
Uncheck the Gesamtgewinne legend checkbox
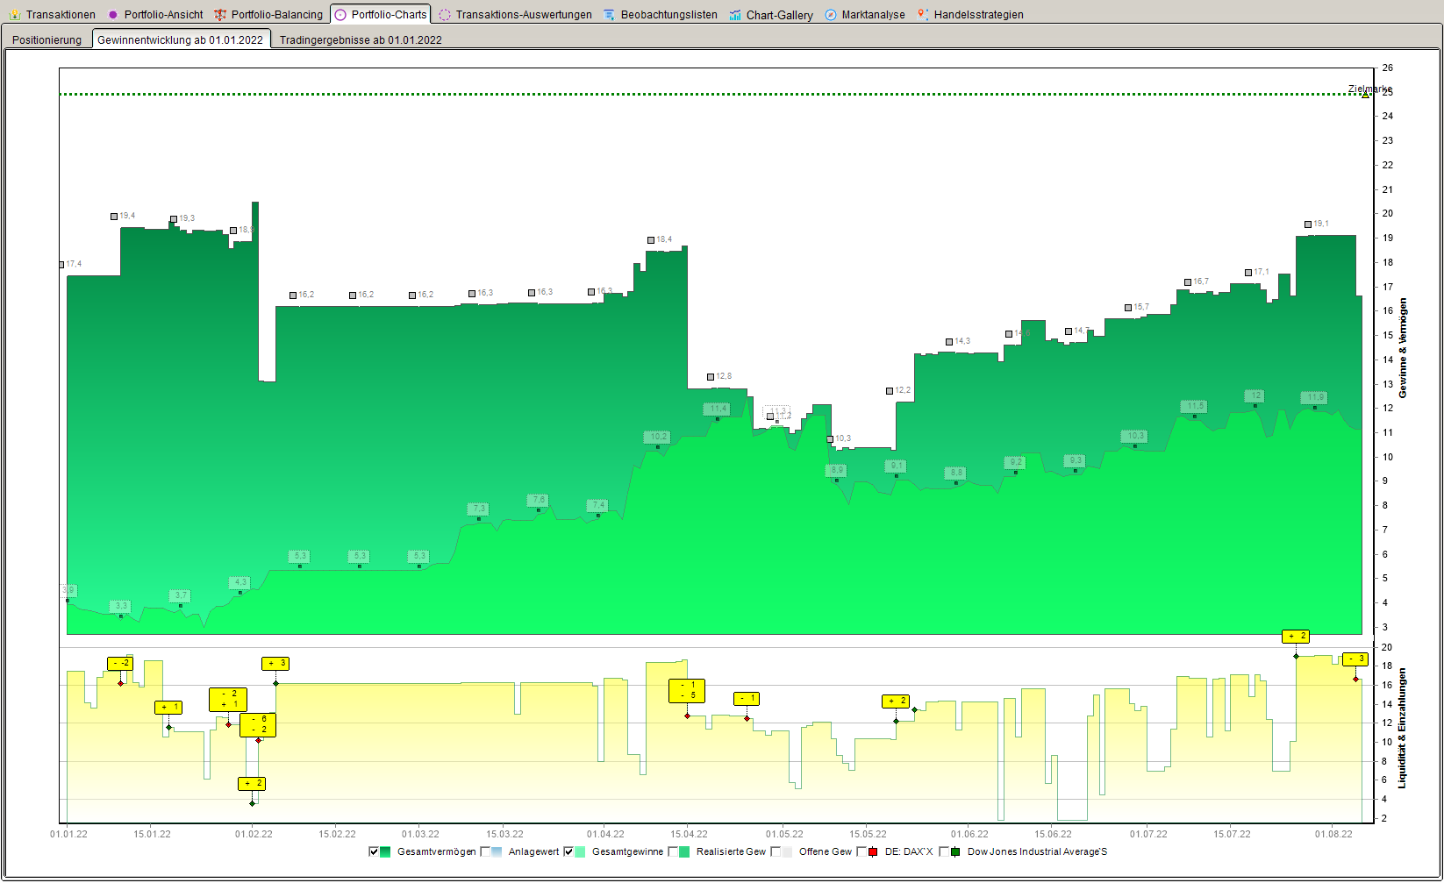click(x=568, y=851)
